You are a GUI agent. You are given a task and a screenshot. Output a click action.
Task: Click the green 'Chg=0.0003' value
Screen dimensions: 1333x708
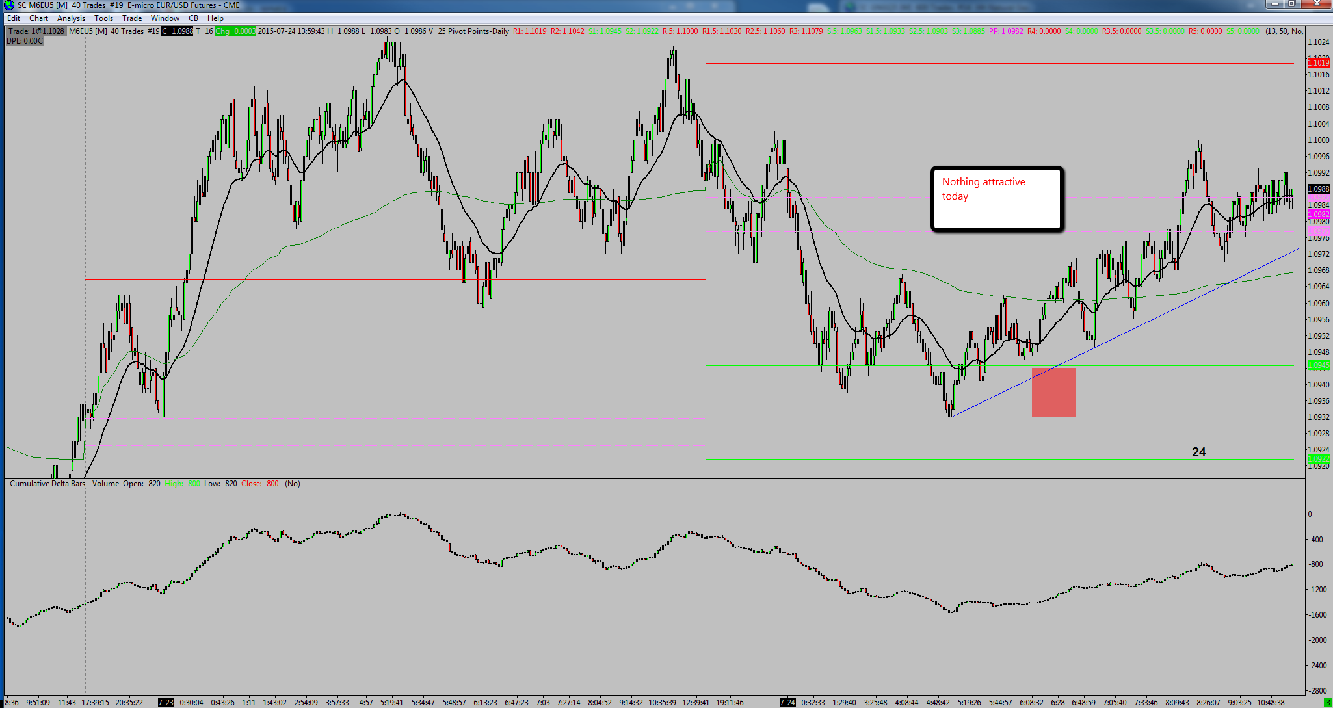click(x=235, y=31)
